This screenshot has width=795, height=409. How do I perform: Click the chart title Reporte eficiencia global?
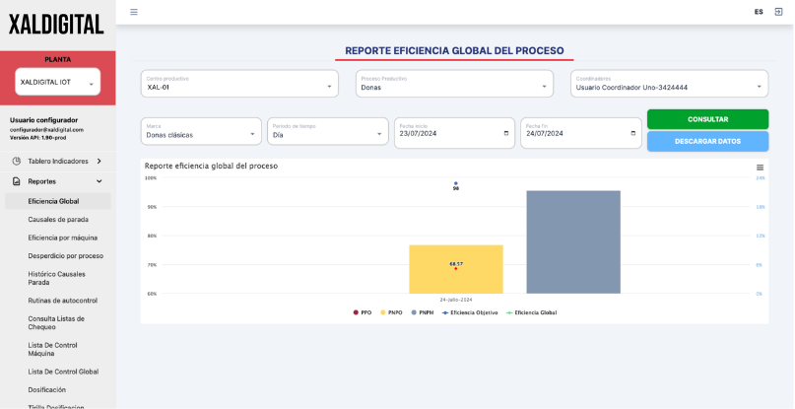pyautogui.click(x=211, y=166)
